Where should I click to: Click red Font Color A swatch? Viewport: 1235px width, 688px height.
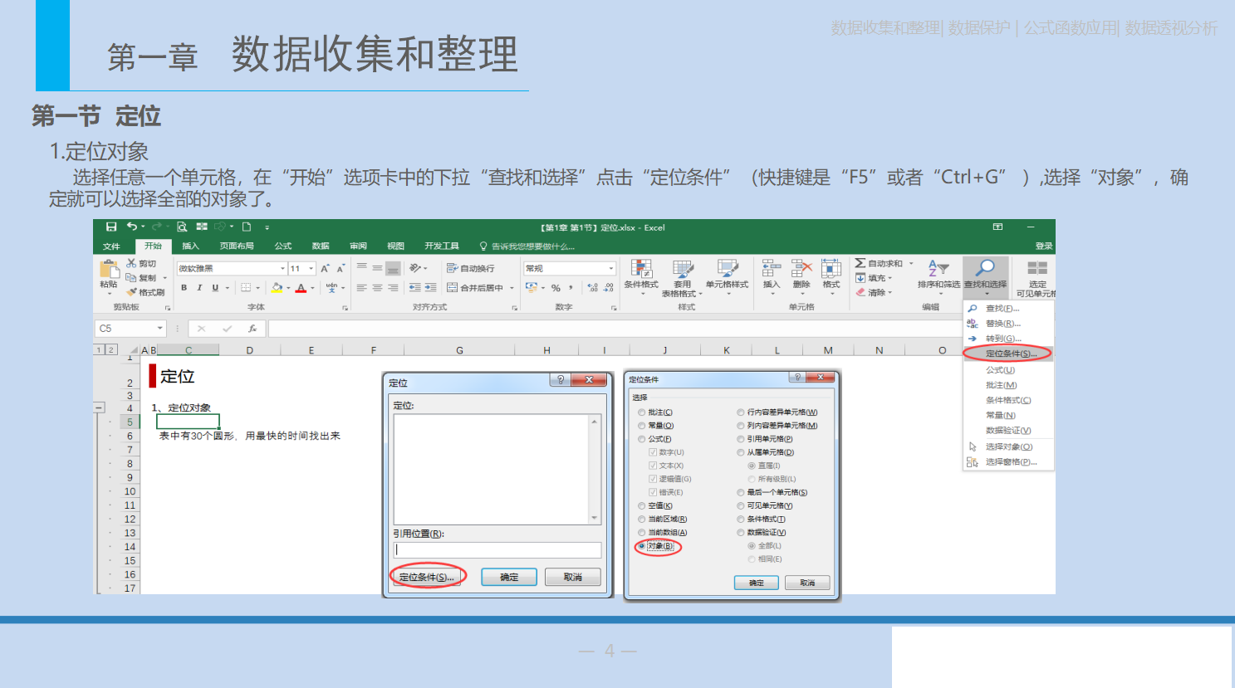[x=301, y=288]
